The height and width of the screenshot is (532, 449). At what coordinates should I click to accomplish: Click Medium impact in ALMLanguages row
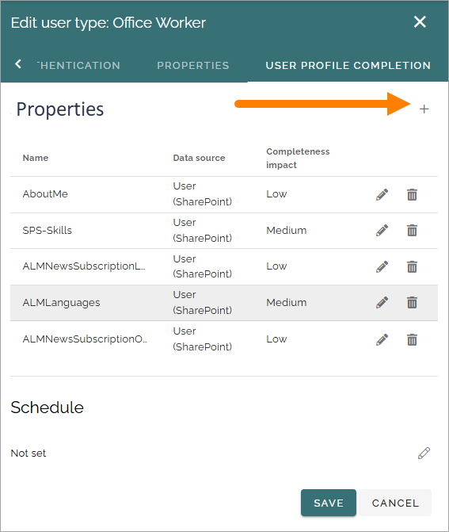[287, 302]
